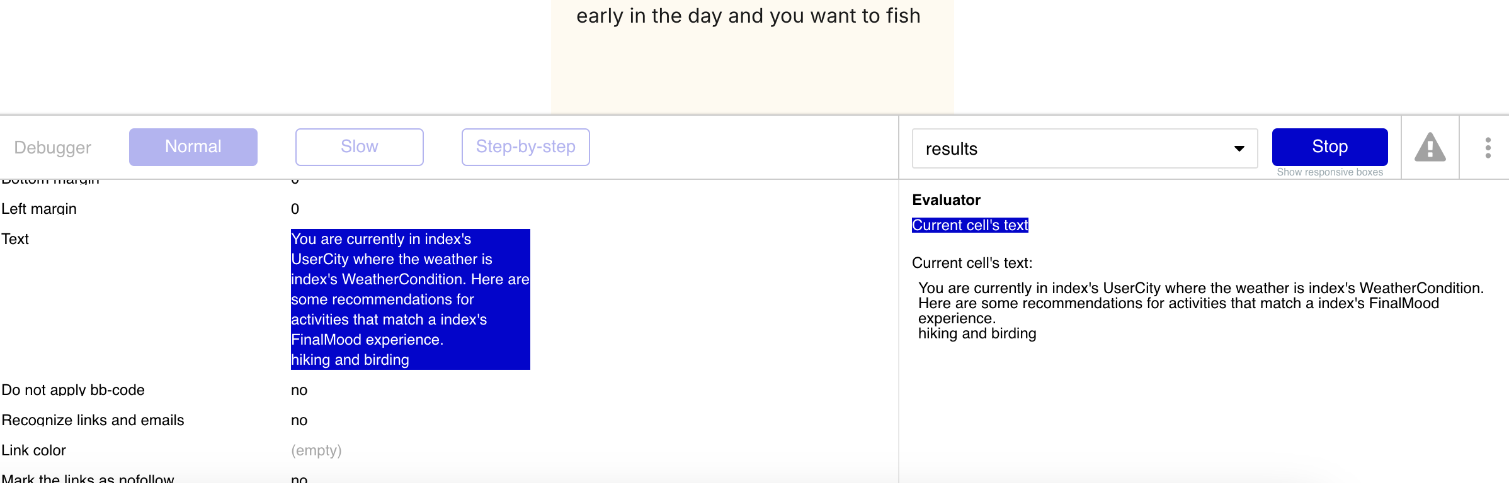The height and width of the screenshot is (483, 1509).
Task: Select the Left margin value
Action: tap(295, 209)
